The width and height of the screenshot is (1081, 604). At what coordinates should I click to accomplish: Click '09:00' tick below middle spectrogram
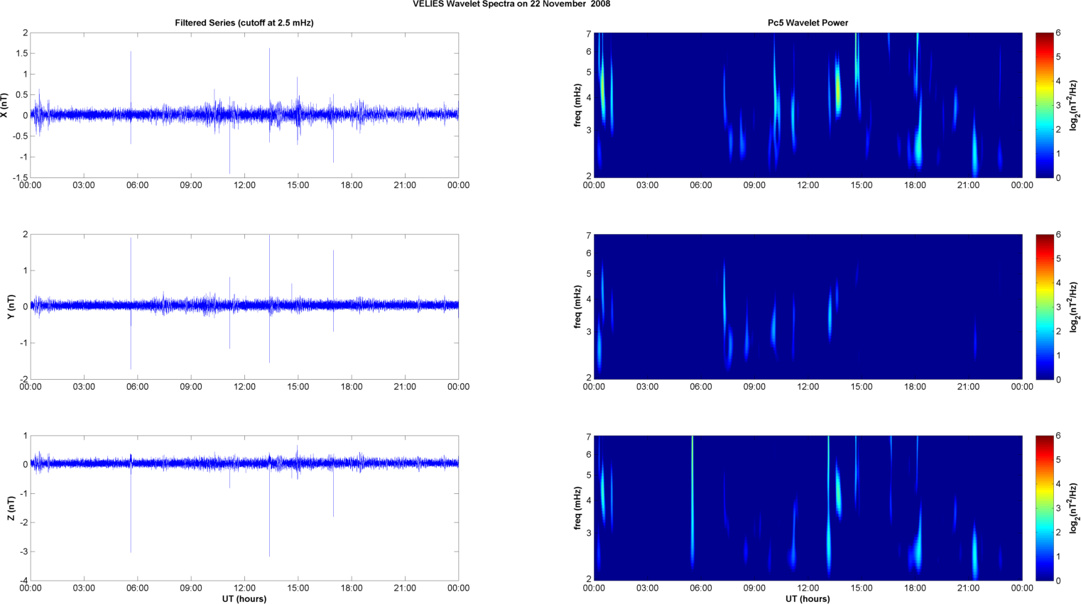(754, 387)
